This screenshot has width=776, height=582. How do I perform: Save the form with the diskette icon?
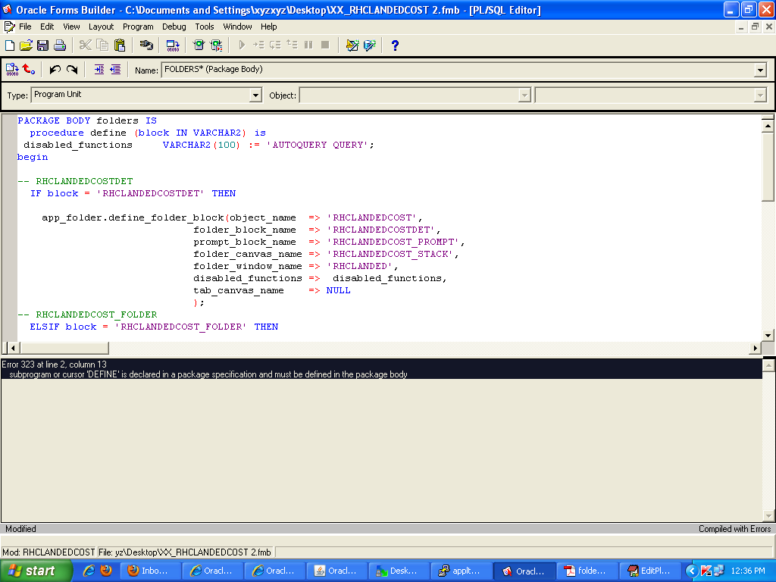(x=43, y=45)
